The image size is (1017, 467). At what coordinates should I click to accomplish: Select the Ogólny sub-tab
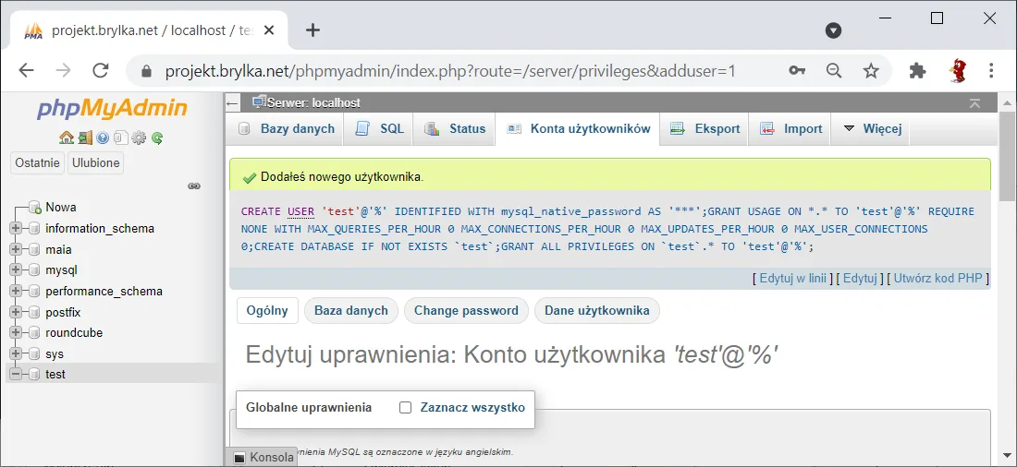[x=267, y=311]
